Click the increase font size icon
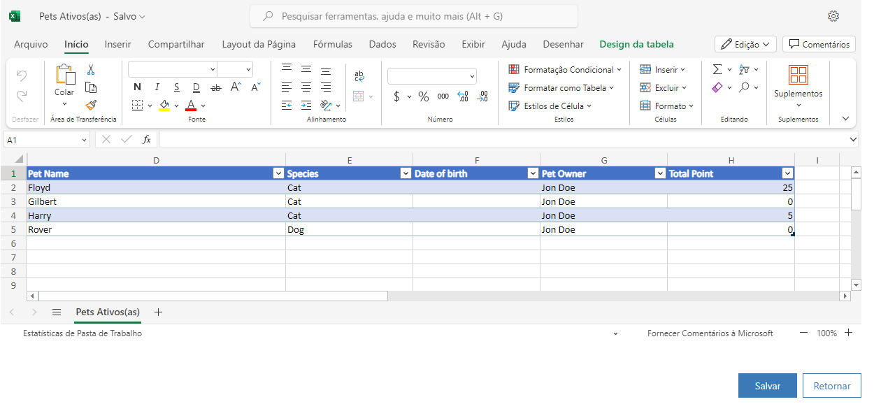 [236, 87]
